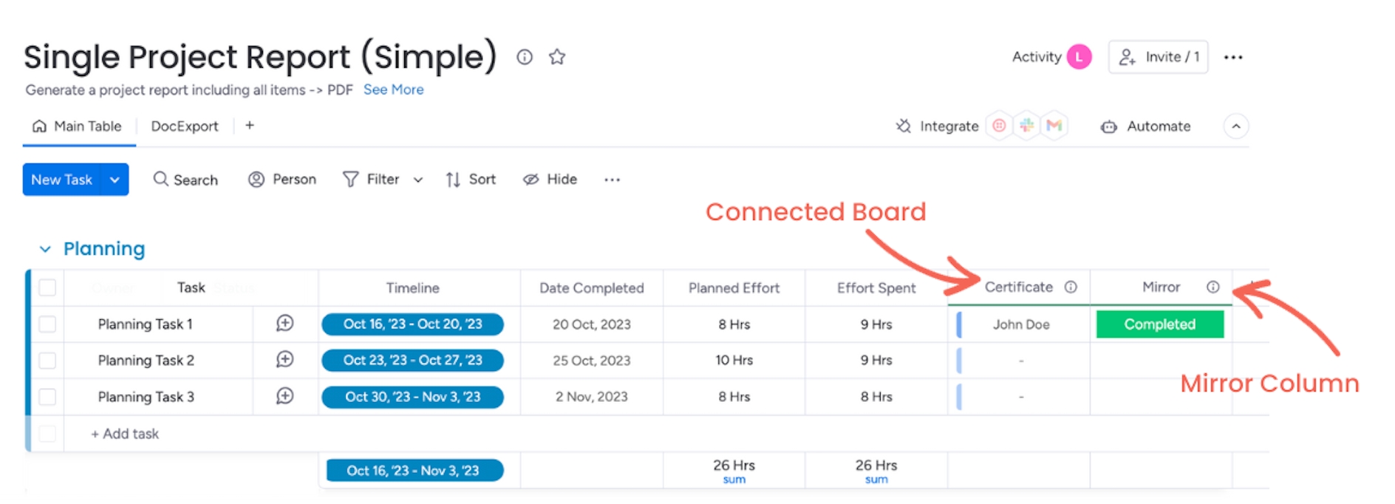This screenshot has height=504, width=1395.
Task: Open conversation for Planning Task 3
Action: (x=285, y=396)
